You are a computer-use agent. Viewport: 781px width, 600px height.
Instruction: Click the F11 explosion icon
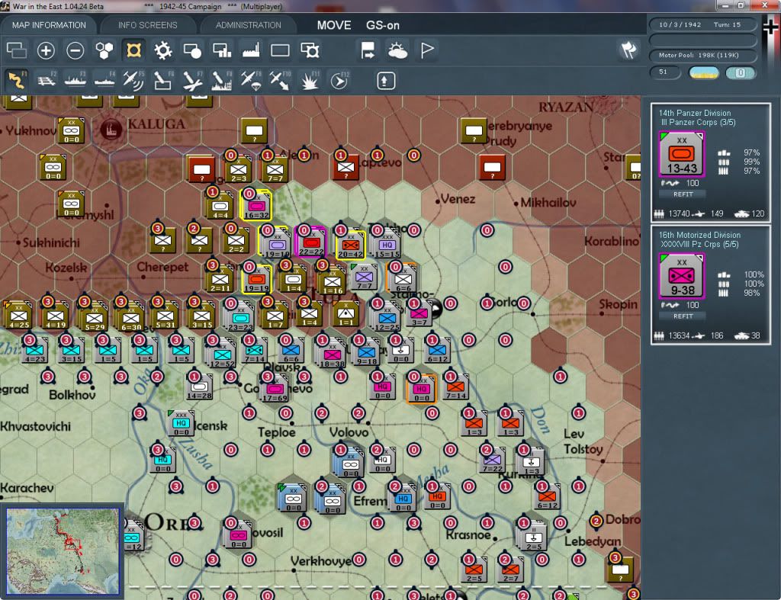(x=310, y=80)
